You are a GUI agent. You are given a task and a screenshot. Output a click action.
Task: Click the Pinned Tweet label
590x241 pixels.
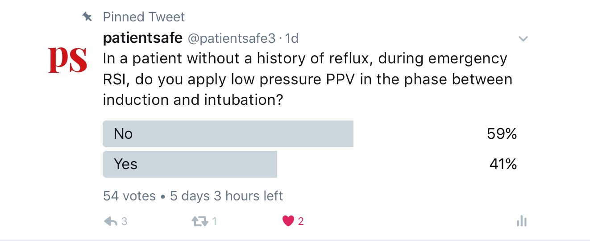tap(144, 17)
